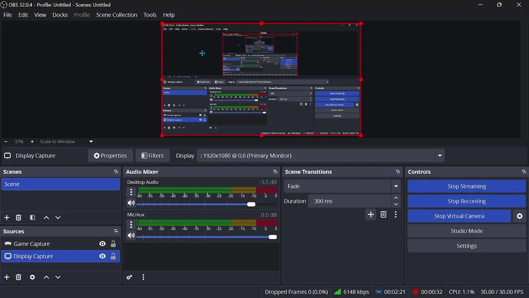The width and height of the screenshot is (529, 298).
Task: Open scene filters icon in Scenes panel
Action: [32, 218]
